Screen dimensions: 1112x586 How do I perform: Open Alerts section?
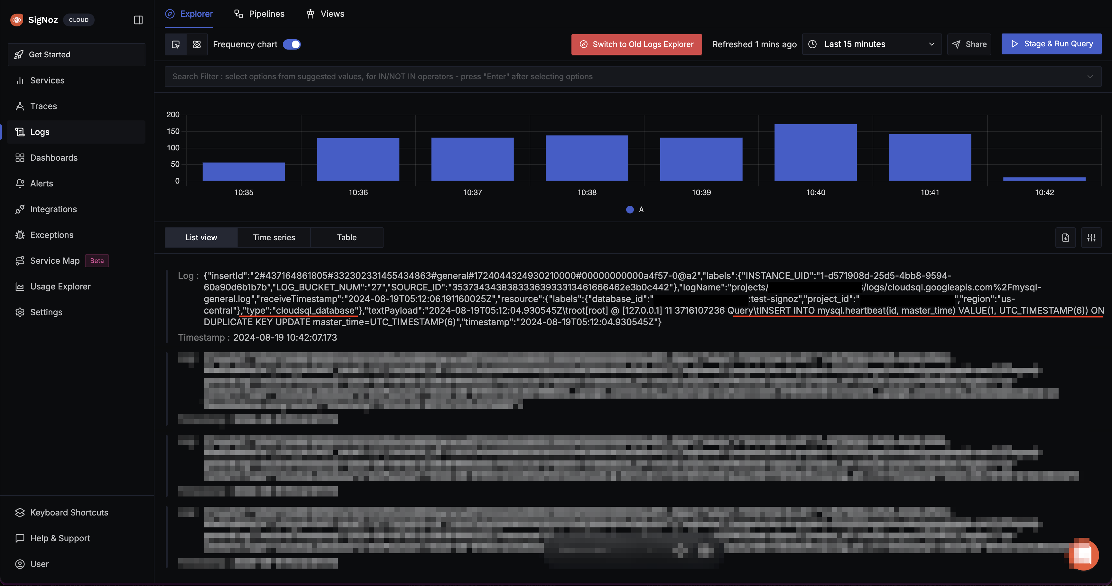pos(76,184)
